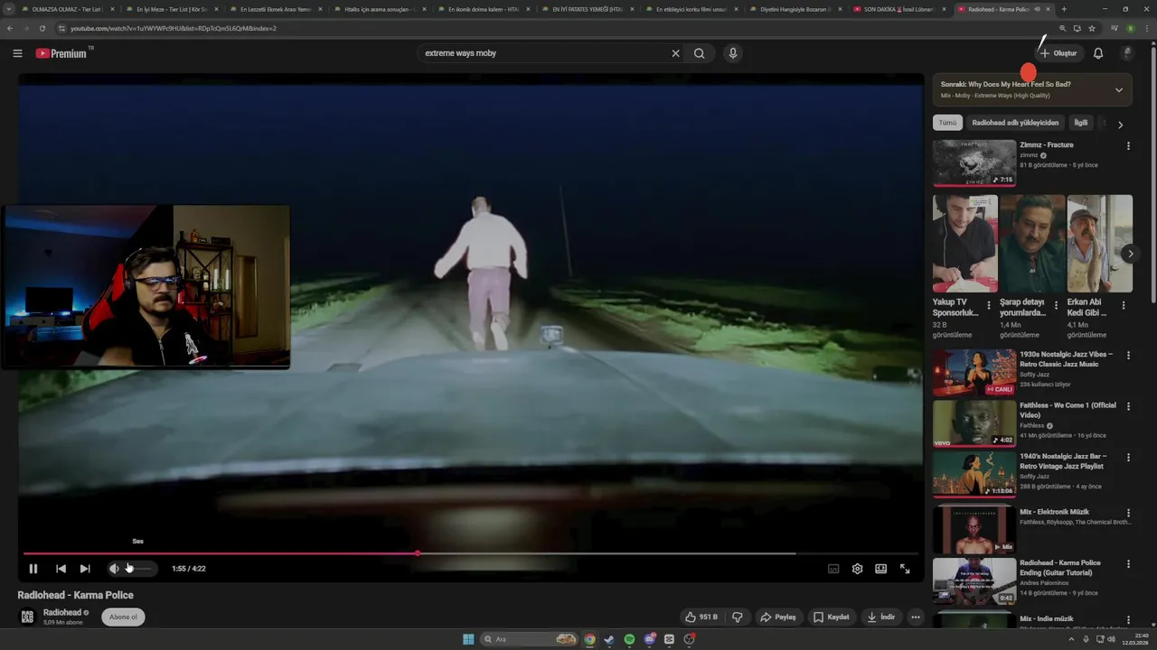Download the video with İndir
The width and height of the screenshot is (1157, 650).
tap(881, 617)
